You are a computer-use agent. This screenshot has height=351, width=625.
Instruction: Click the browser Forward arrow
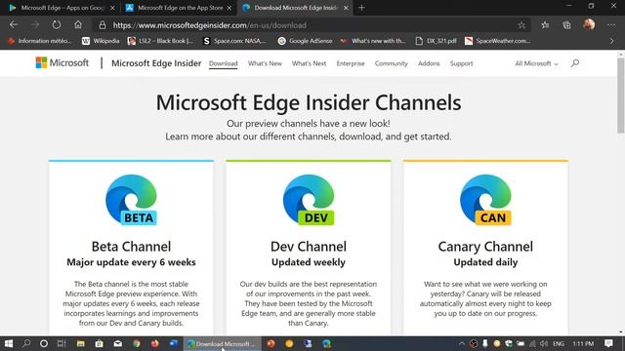(x=35, y=25)
